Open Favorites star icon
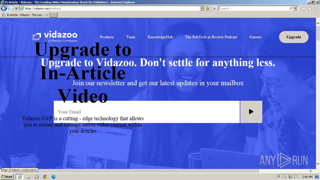The image size is (320, 180). (x=310, y=9)
